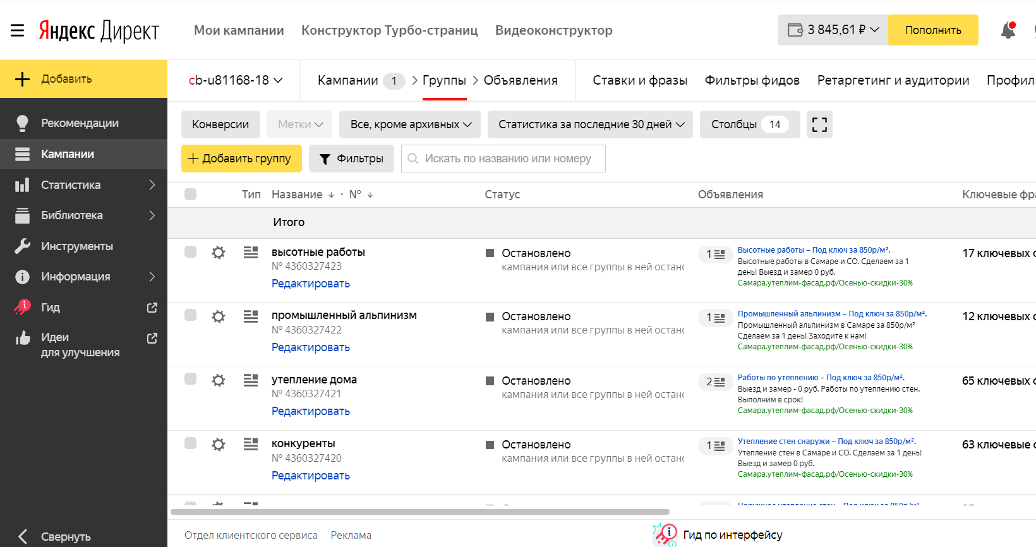This screenshot has width=1036, height=547.
Task: Select all groups with header checkbox
Action: 190,194
